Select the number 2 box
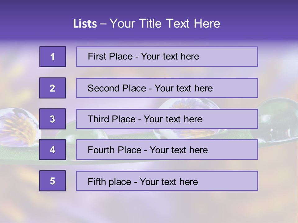Viewport: 298px width, 223px height. 52,88
